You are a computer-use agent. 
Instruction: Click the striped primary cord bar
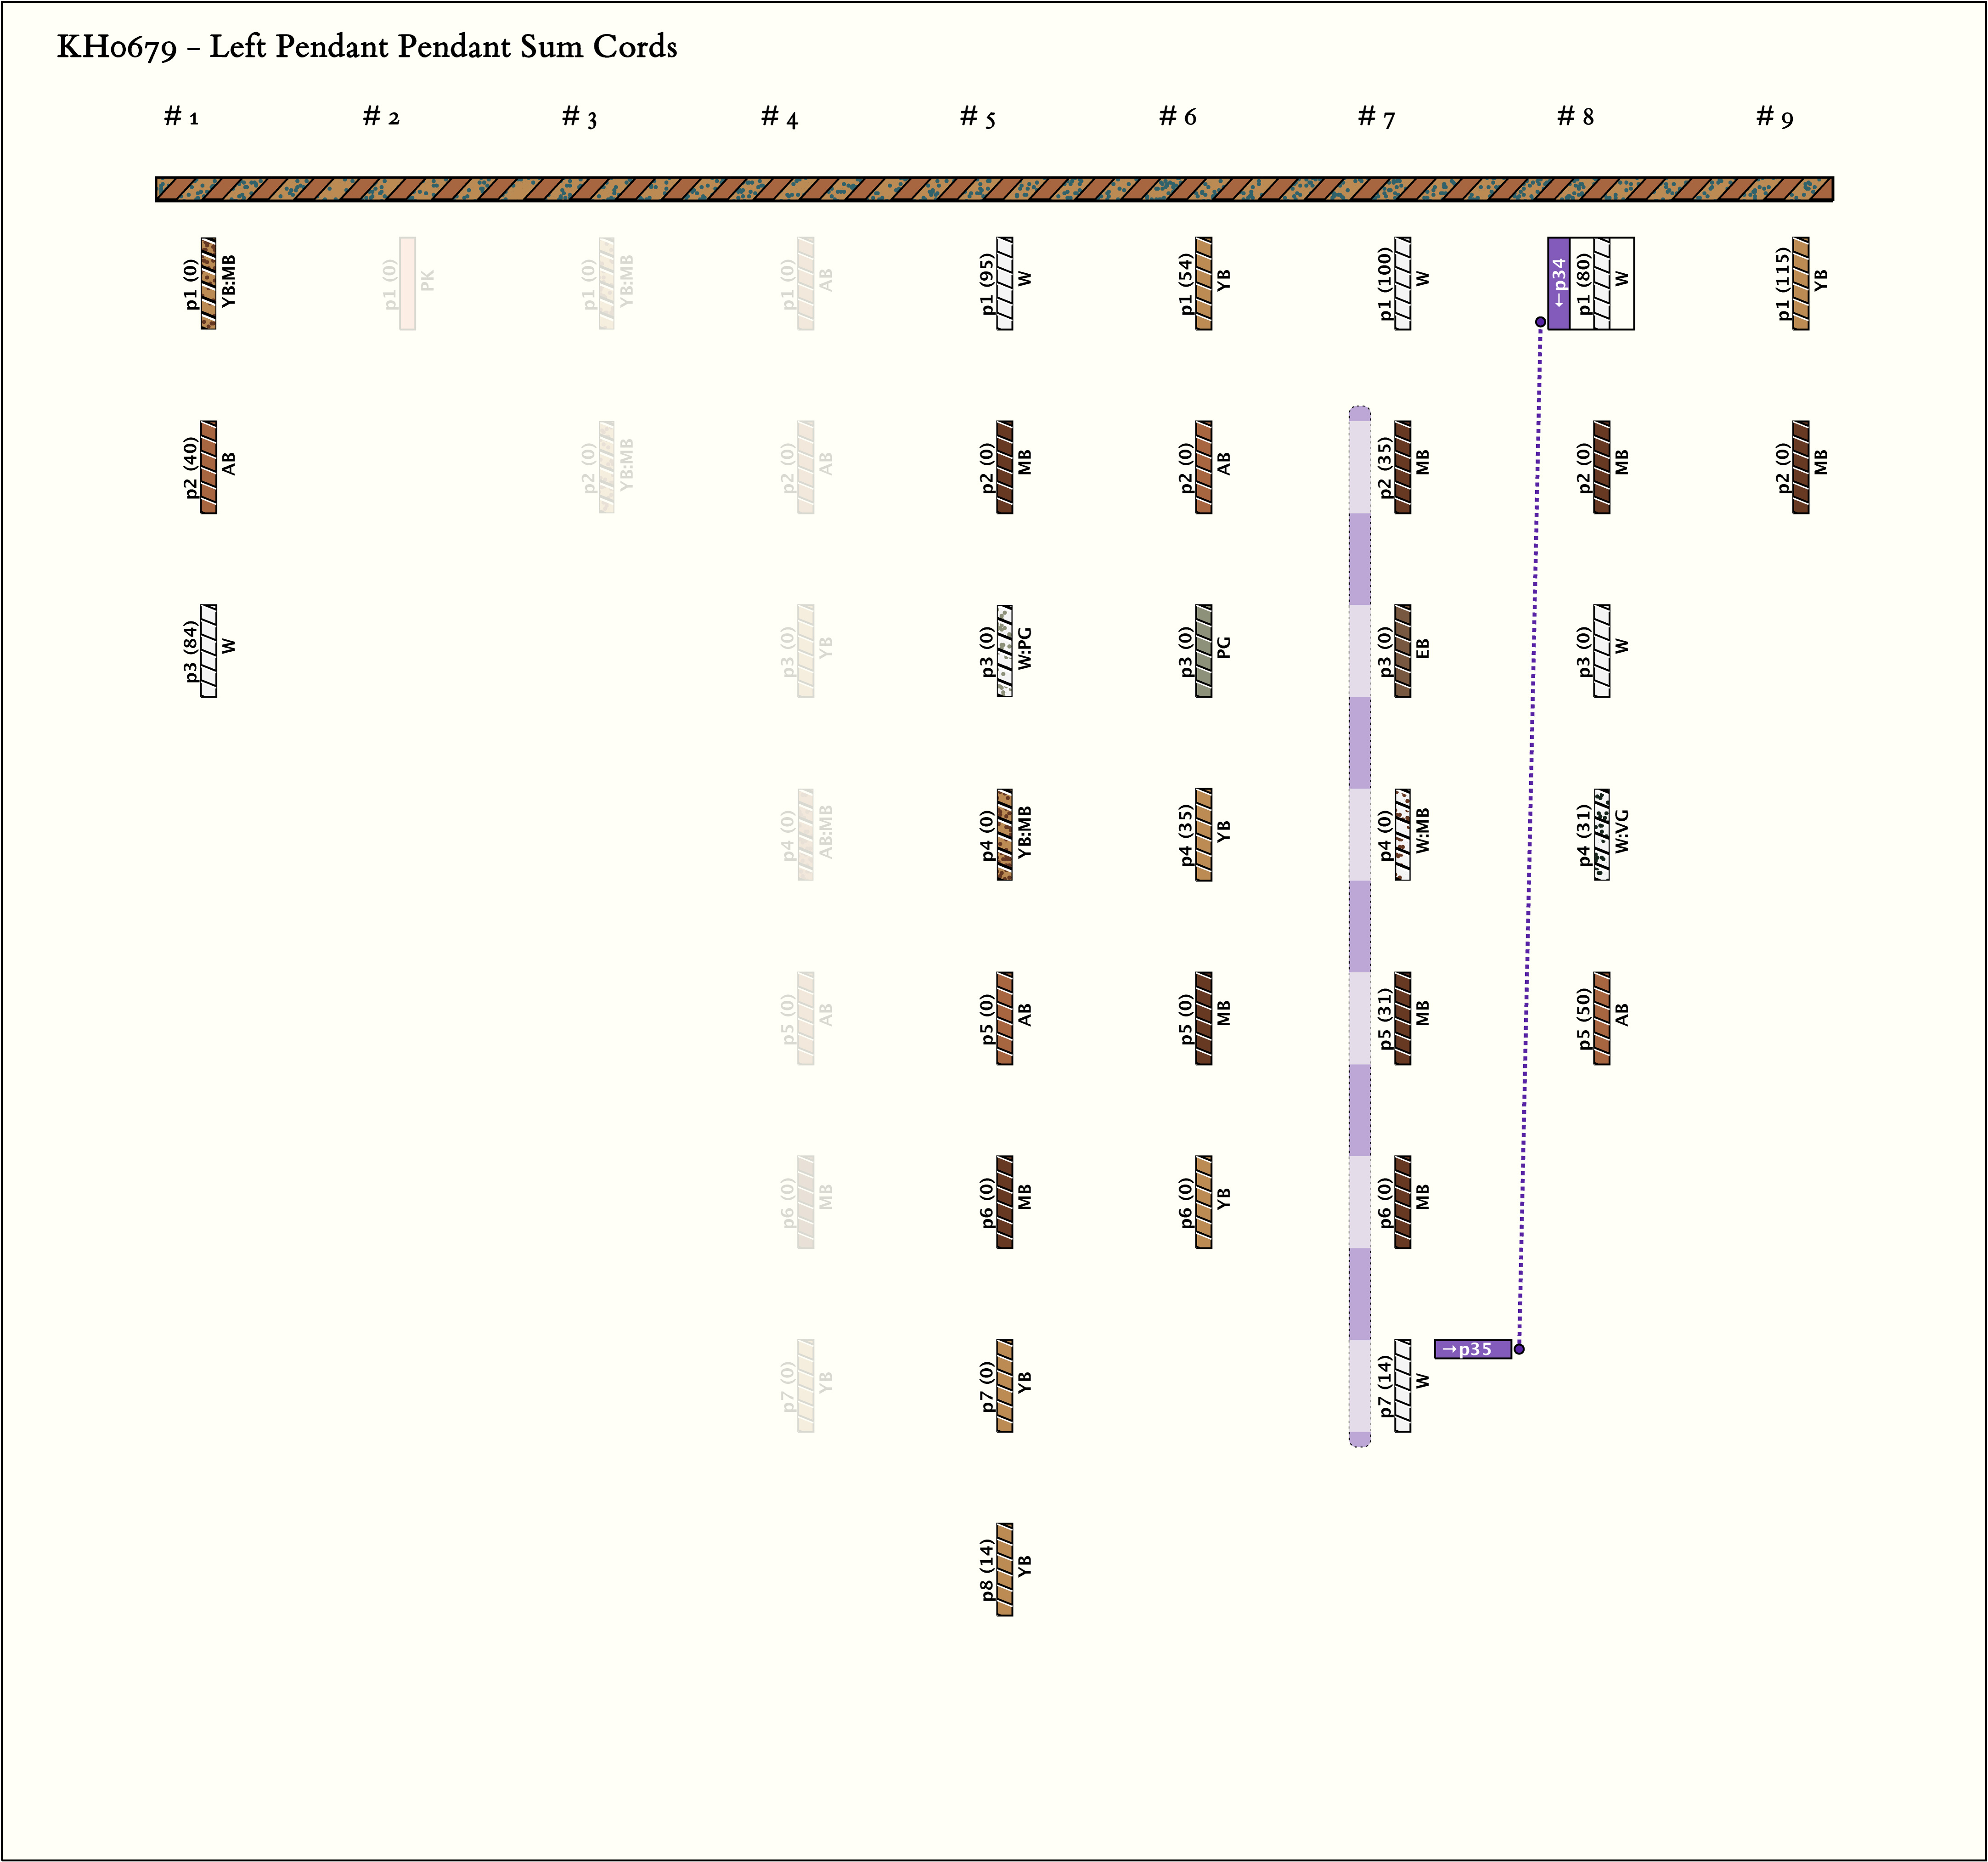point(993,189)
